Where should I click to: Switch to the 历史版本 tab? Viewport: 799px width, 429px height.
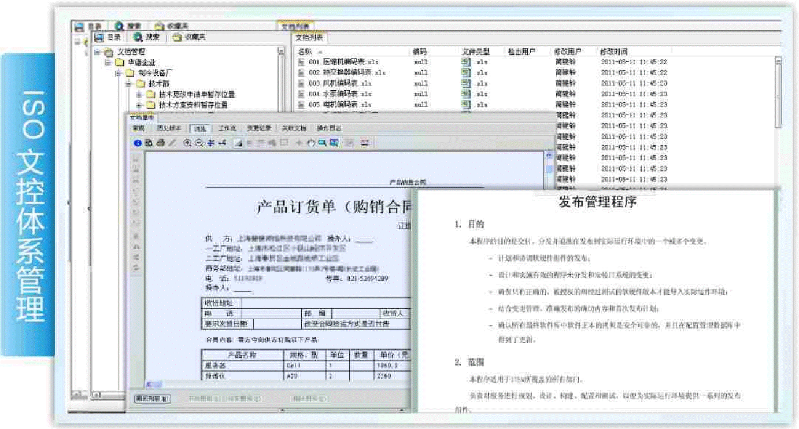tap(169, 128)
